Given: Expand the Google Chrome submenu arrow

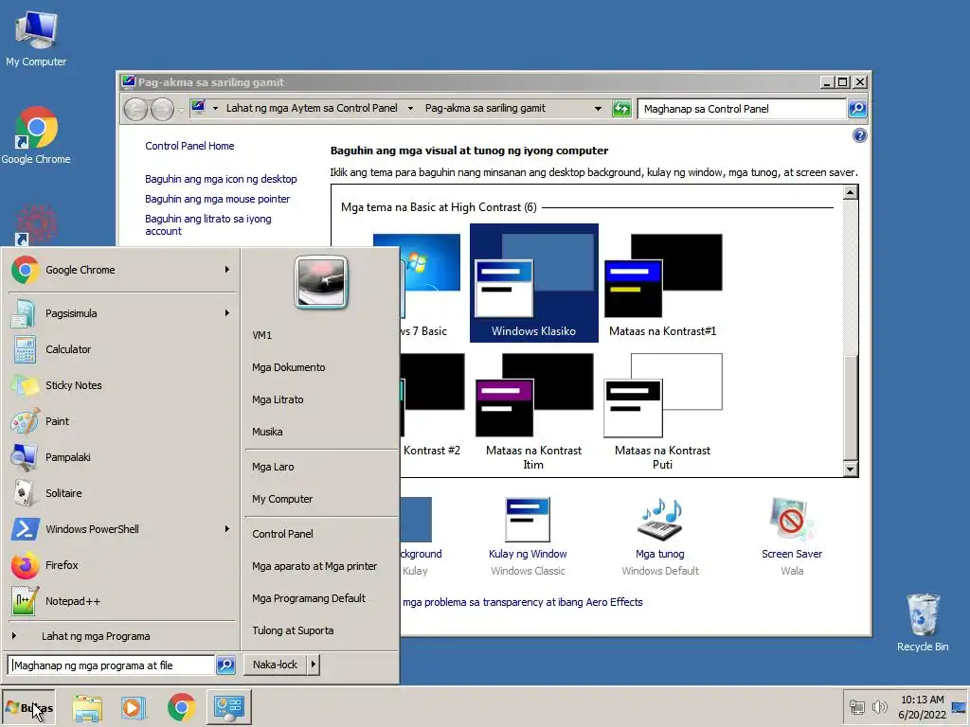Looking at the screenshot, I should (x=227, y=270).
